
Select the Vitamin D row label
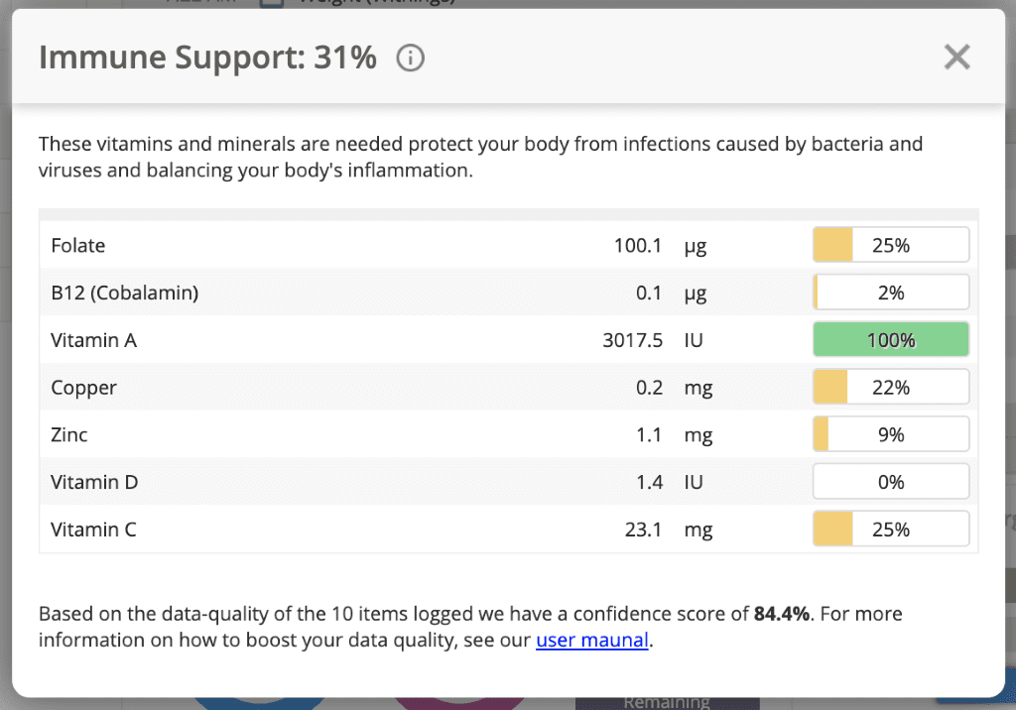(x=94, y=482)
